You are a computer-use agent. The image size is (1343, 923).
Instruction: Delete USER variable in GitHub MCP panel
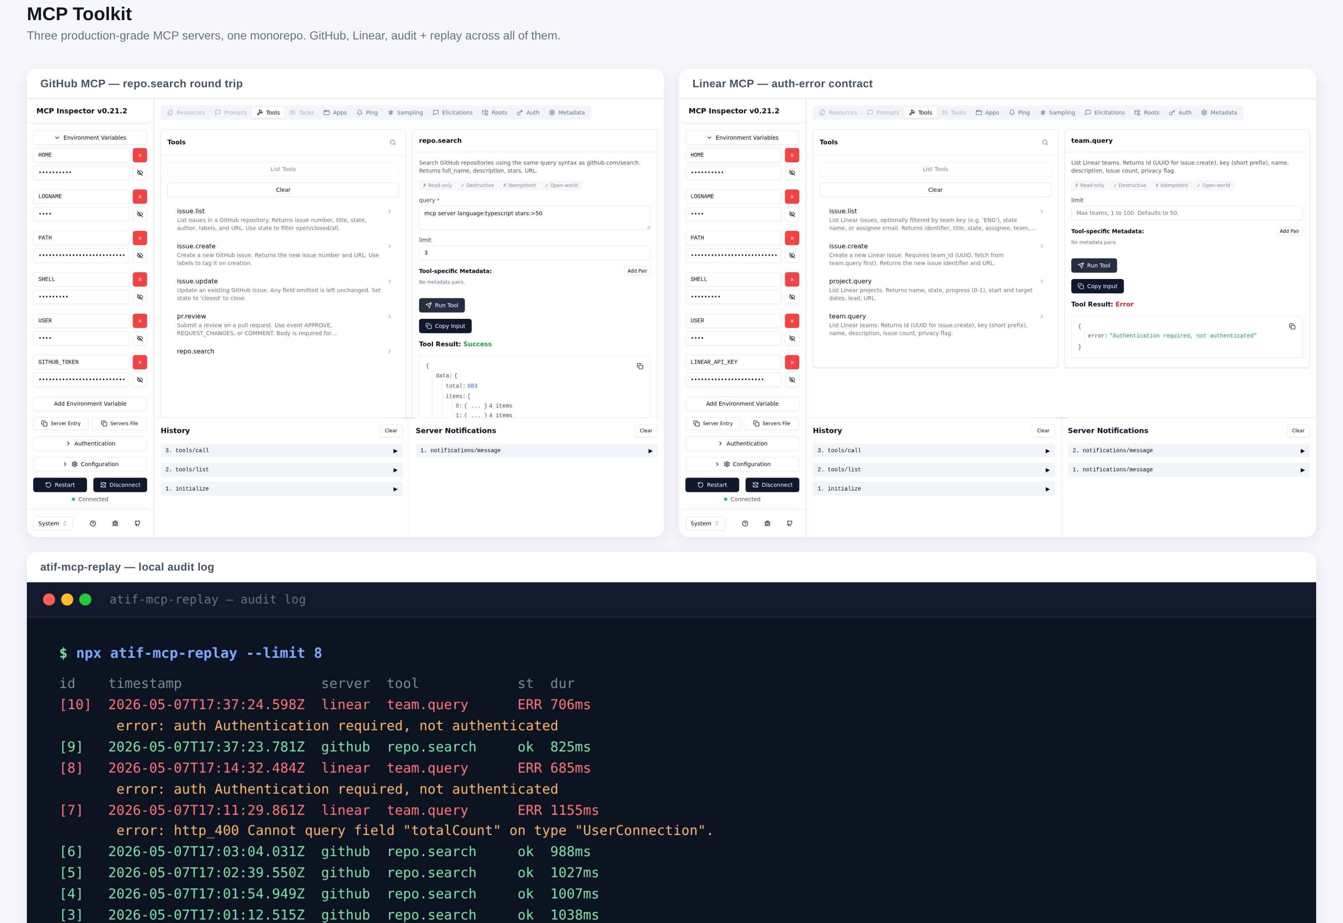pyautogui.click(x=139, y=321)
